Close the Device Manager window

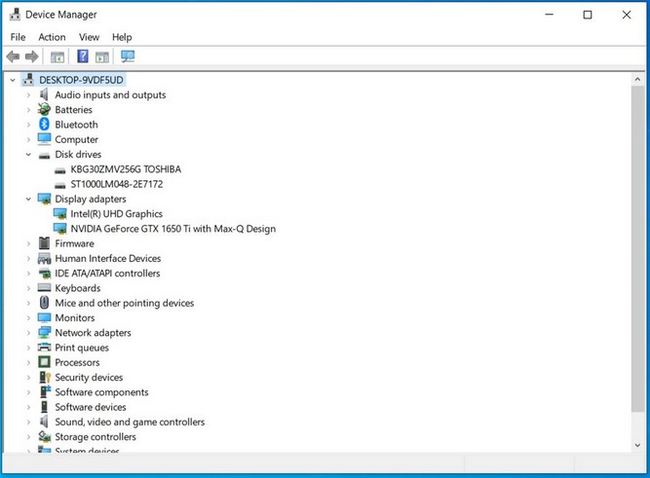point(627,15)
